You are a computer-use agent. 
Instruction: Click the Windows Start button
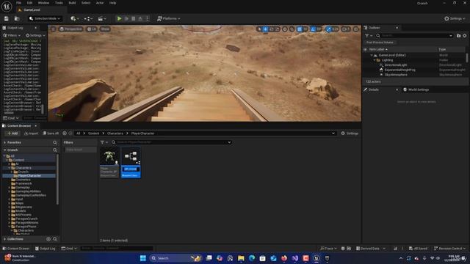(x=143, y=258)
